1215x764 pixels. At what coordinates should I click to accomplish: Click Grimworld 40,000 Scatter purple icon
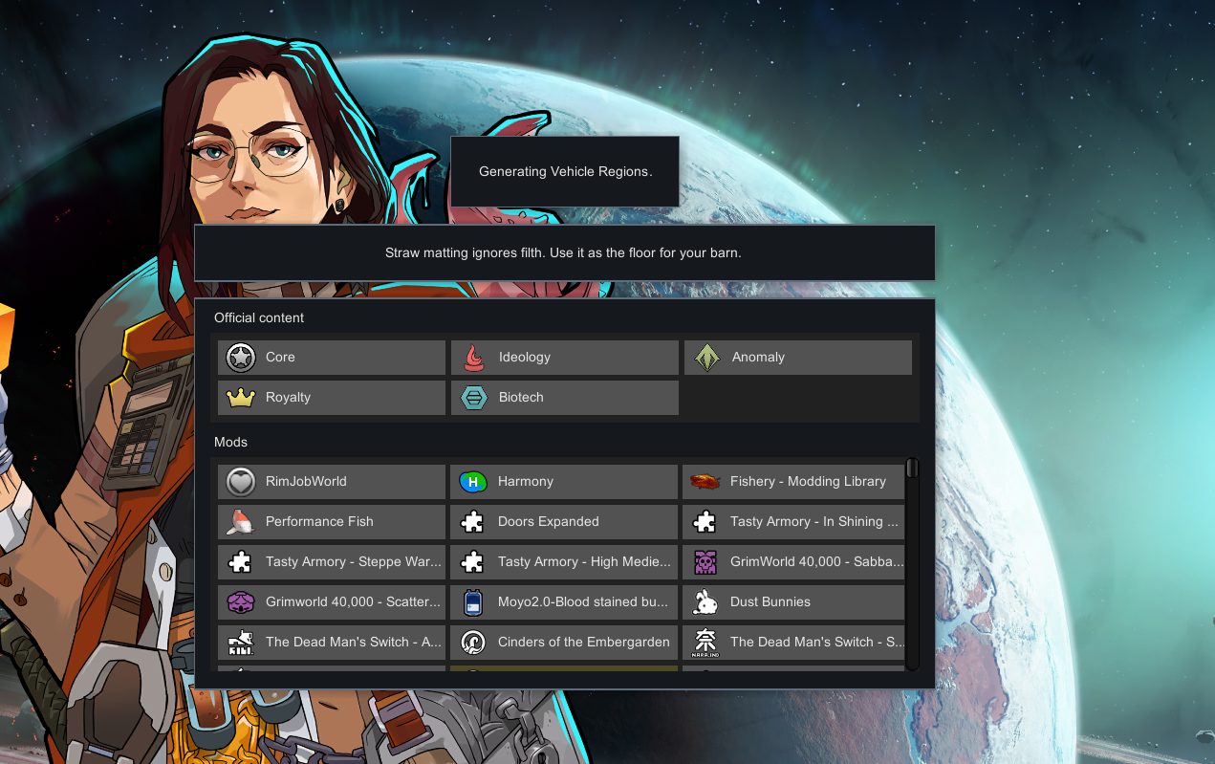pos(240,602)
